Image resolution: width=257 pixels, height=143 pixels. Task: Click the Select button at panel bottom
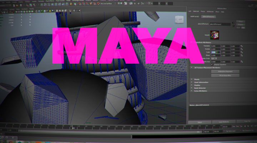[200, 123]
